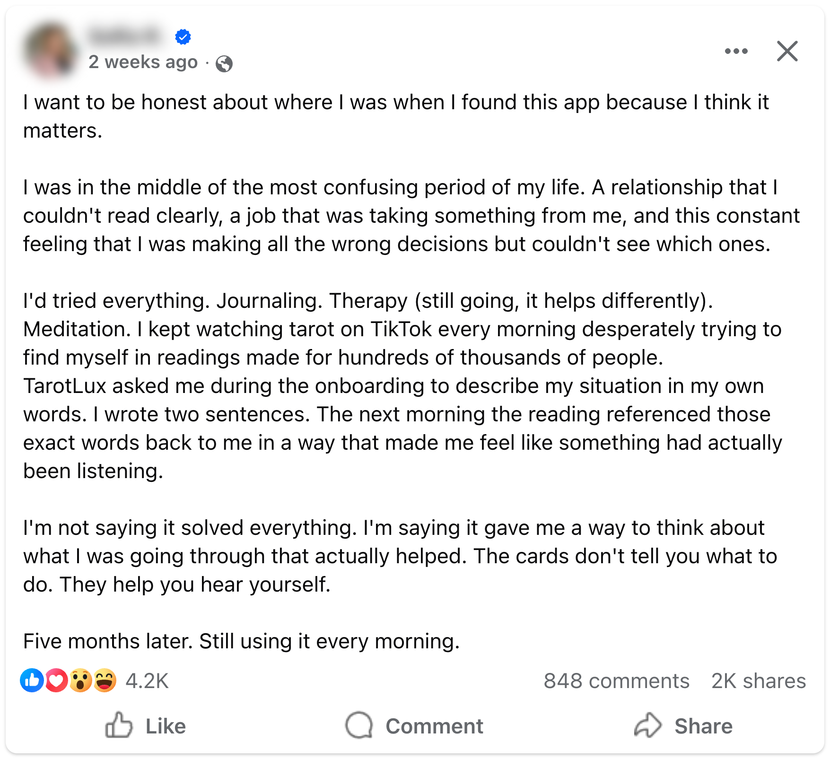Viewport: 830px width, 759px height.
Task: Open the three-dot post options menu
Action: [736, 51]
